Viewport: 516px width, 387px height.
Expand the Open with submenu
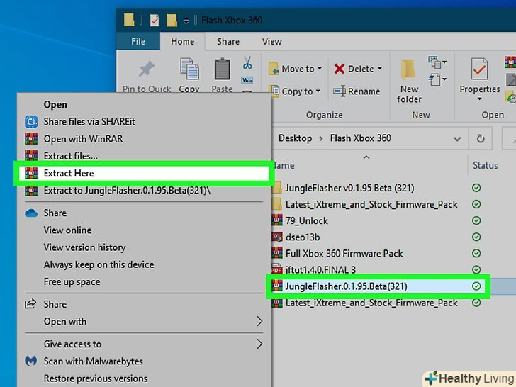(x=259, y=322)
